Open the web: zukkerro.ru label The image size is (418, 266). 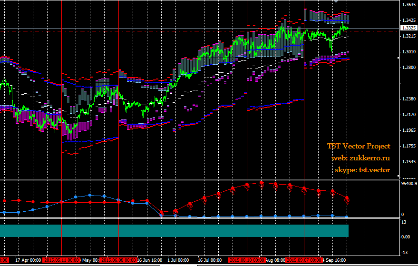pos(360,158)
